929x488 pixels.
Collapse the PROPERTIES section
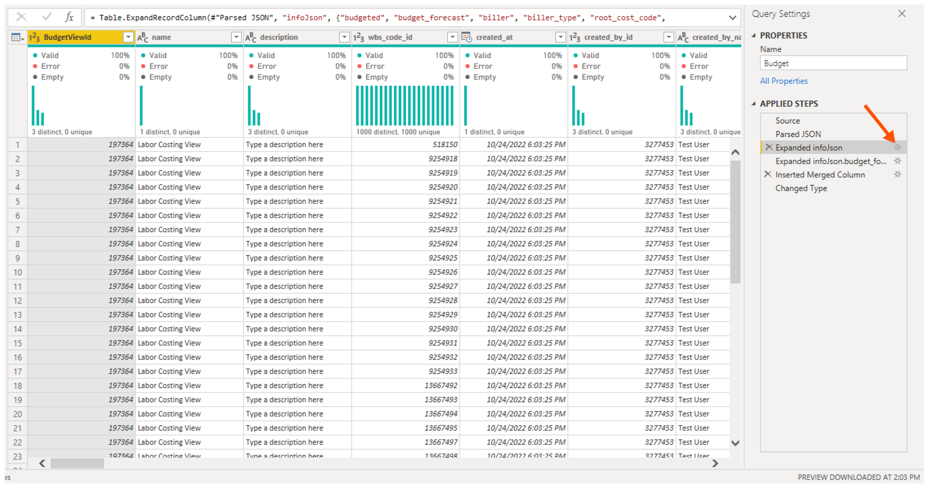pos(754,35)
